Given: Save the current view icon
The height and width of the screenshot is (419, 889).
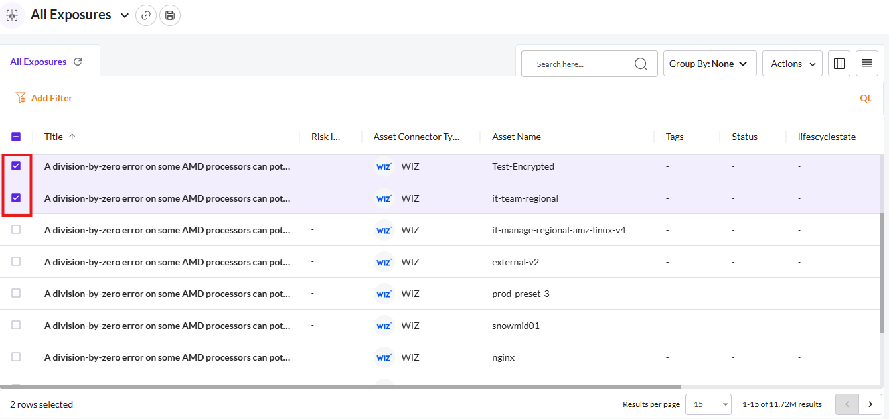Looking at the screenshot, I should [170, 15].
